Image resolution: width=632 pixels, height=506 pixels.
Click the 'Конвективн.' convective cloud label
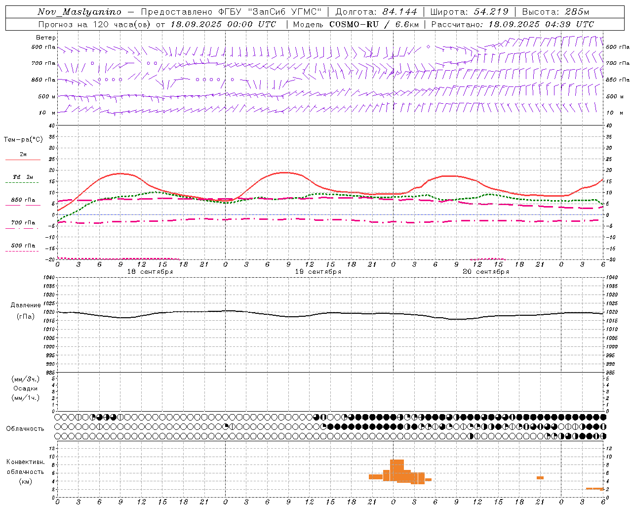pos(25,462)
